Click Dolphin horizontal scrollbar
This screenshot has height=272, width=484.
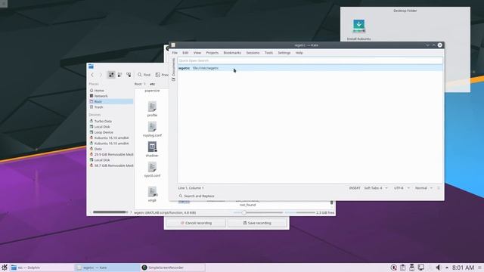pyautogui.click(x=110, y=212)
